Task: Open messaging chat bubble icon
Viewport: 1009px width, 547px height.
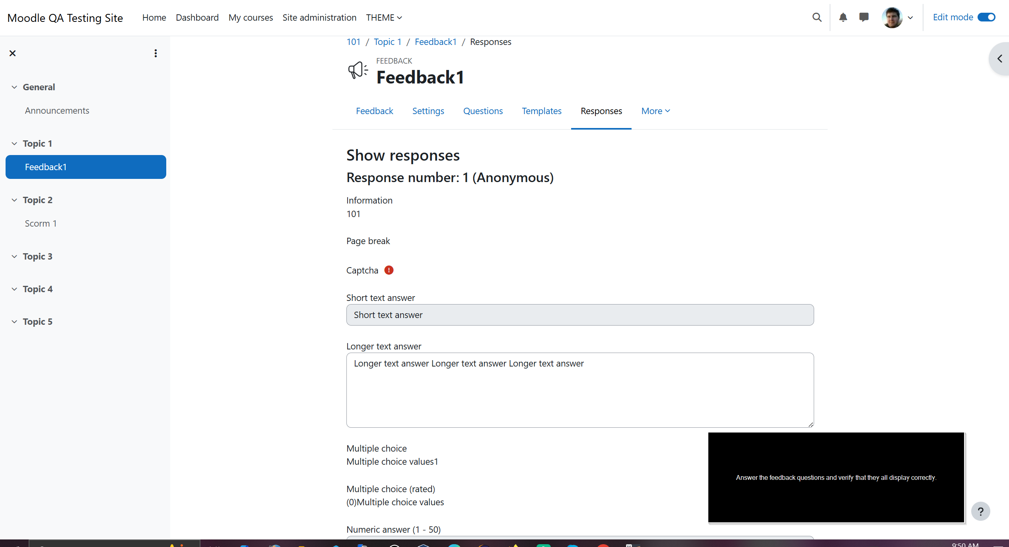Action: coord(864,17)
